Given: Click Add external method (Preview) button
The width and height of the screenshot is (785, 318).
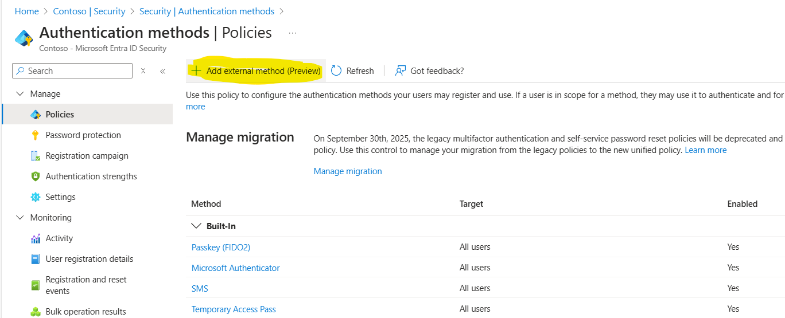Looking at the screenshot, I should point(256,71).
